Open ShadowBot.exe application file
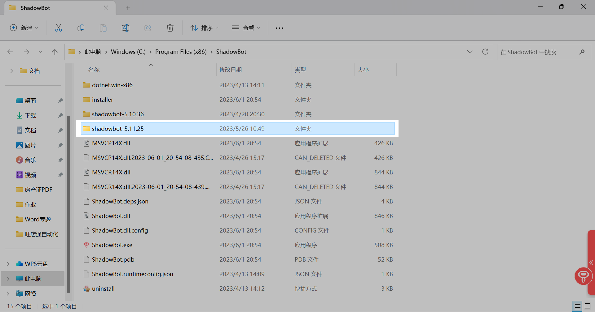This screenshot has width=595, height=312. (x=112, y=245)
